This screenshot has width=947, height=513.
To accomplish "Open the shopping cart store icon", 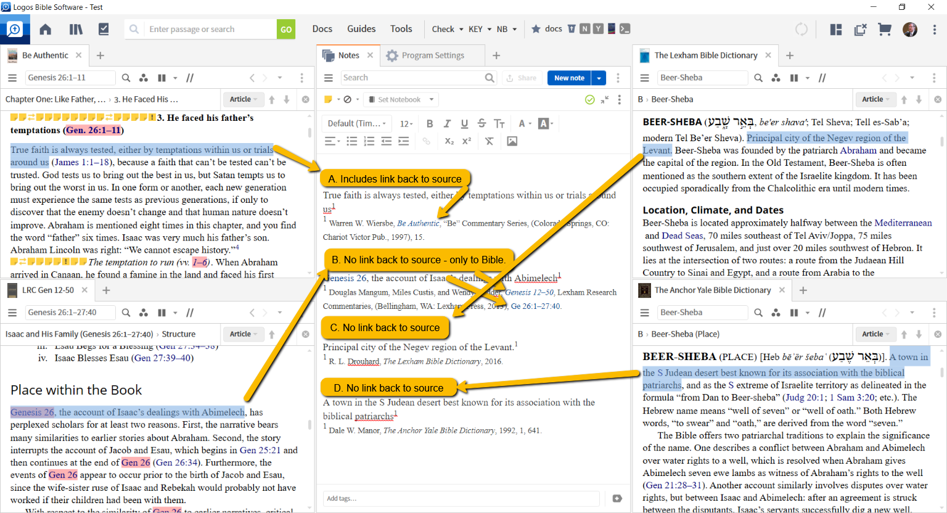I will [x=885, y=29].
